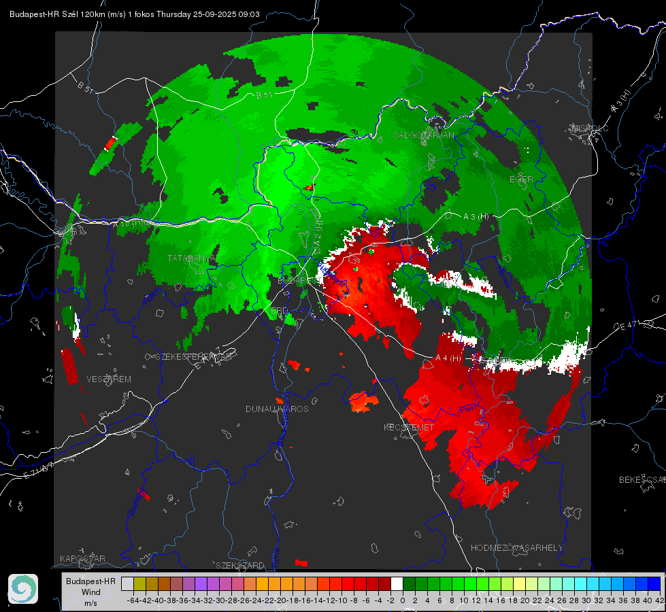
Task: Select the Heves county label
Action: point(503,277)
